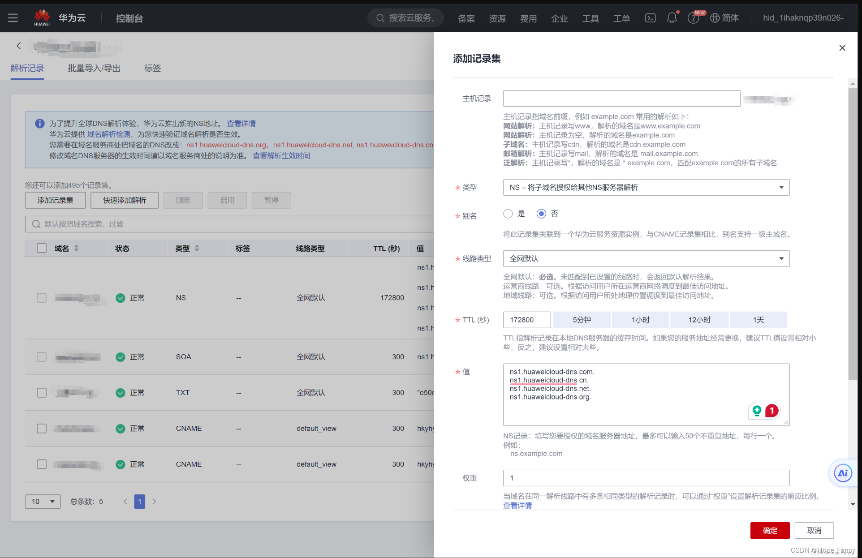Open the record type dropdown showing NS
Screen dimensions: 862x558
click(x=646, y=188)
